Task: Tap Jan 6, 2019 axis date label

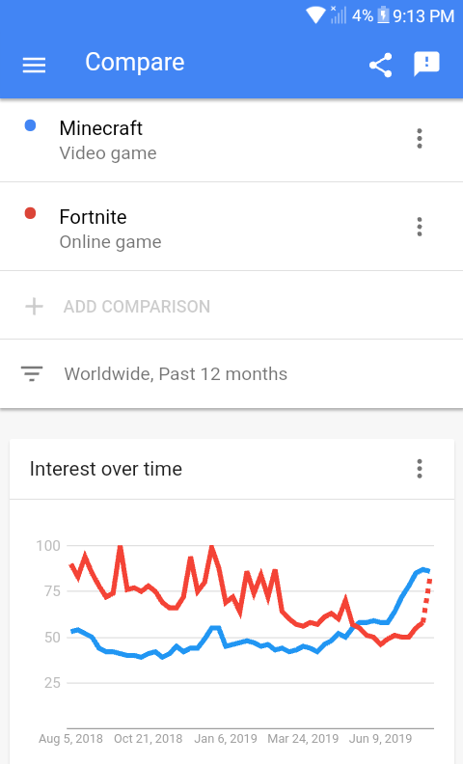Action: point(226,739)
